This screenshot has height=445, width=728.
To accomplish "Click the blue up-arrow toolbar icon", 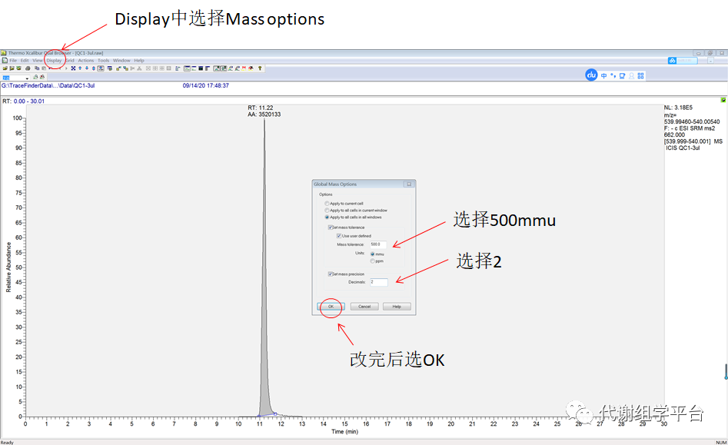I will pos(80,68).
